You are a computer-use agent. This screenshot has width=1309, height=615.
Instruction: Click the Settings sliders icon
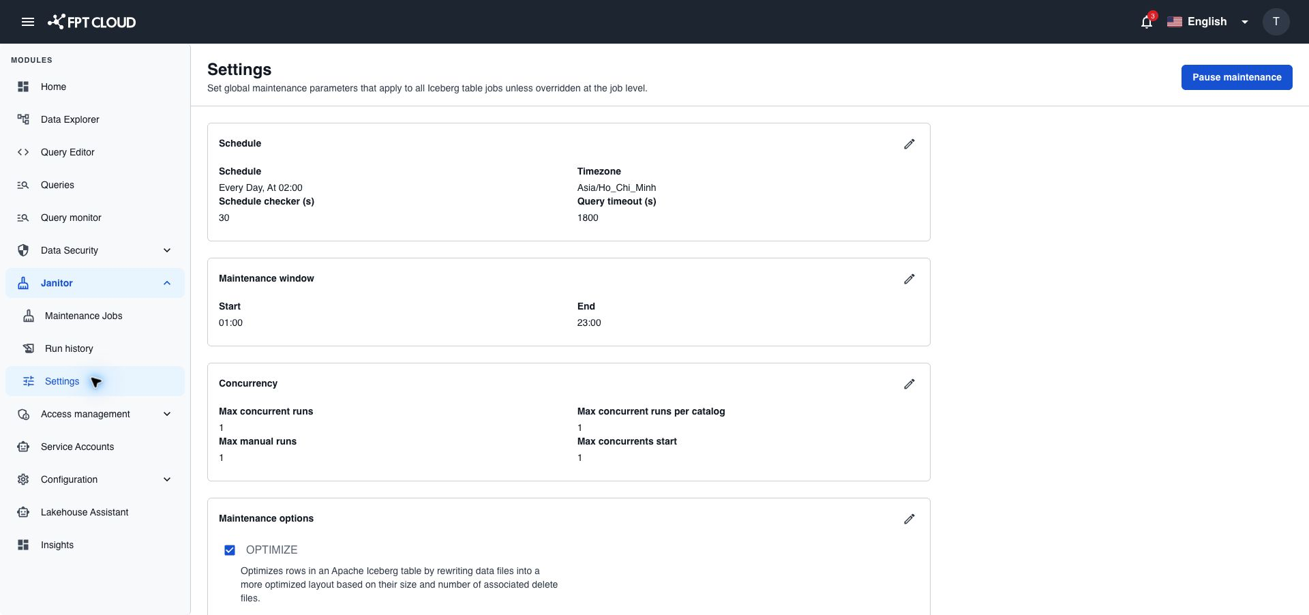(29, 381)
